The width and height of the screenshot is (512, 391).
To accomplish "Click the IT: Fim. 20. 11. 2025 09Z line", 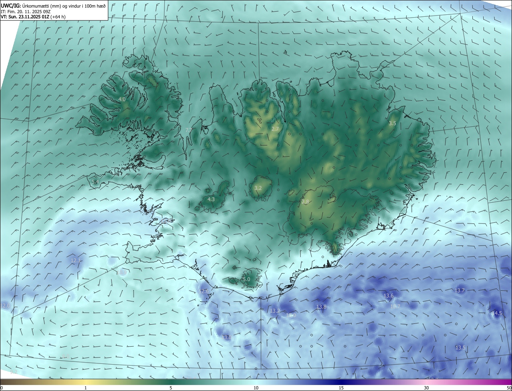I will pos(26,11).
